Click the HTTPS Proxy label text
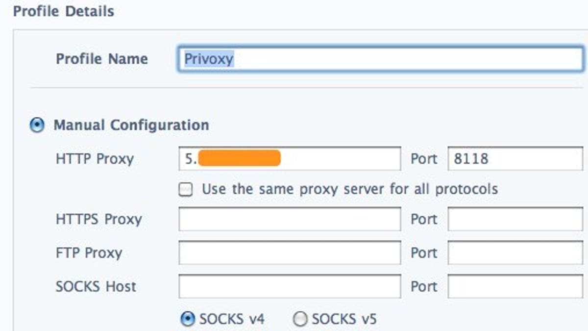 coord(99,219)
